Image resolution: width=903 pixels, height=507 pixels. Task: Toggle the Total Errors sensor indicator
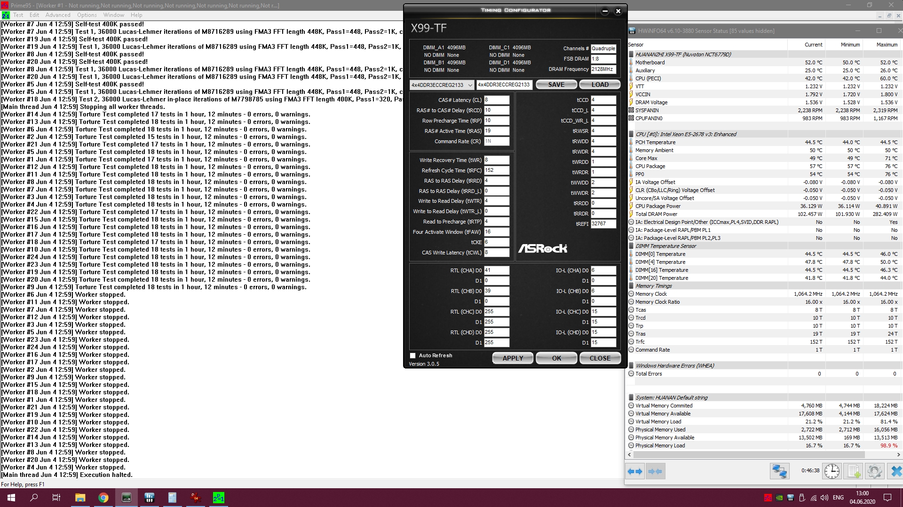[x=631, y=374]
